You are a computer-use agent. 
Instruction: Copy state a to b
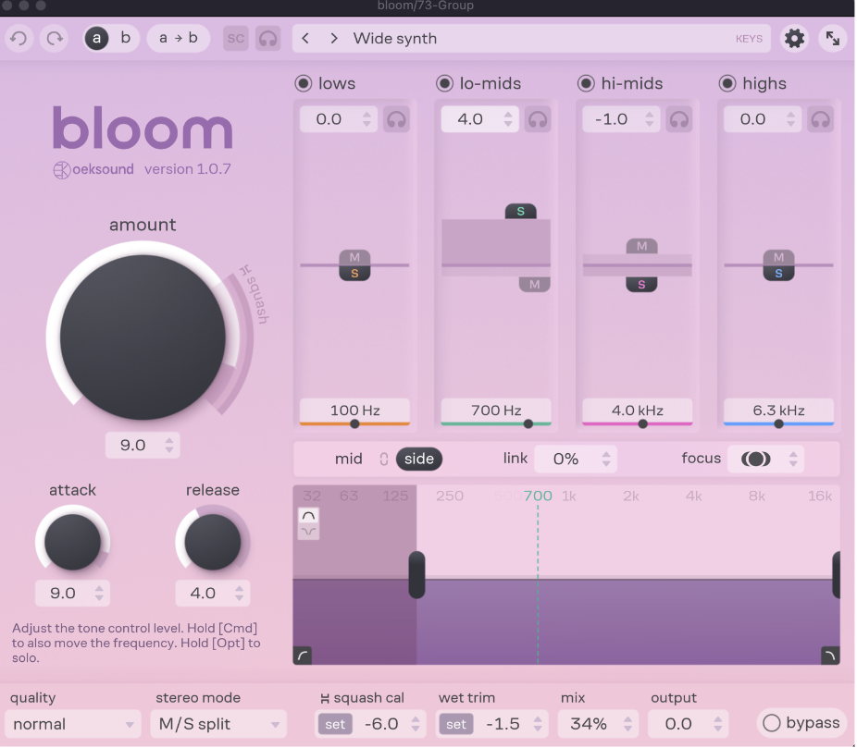tap(179, 39)
